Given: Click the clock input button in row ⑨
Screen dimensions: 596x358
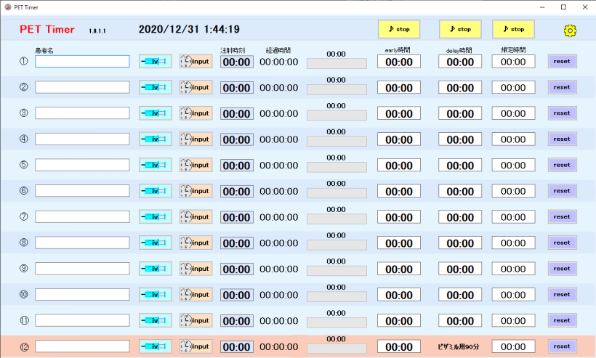Looking at the screenshot, I should click(x=196, y=269).
